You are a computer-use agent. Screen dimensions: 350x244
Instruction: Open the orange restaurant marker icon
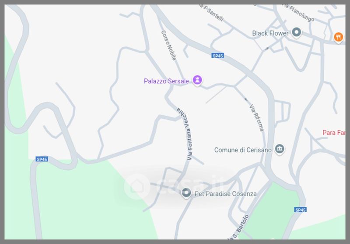pyautogui.click(x=338, y=37)
